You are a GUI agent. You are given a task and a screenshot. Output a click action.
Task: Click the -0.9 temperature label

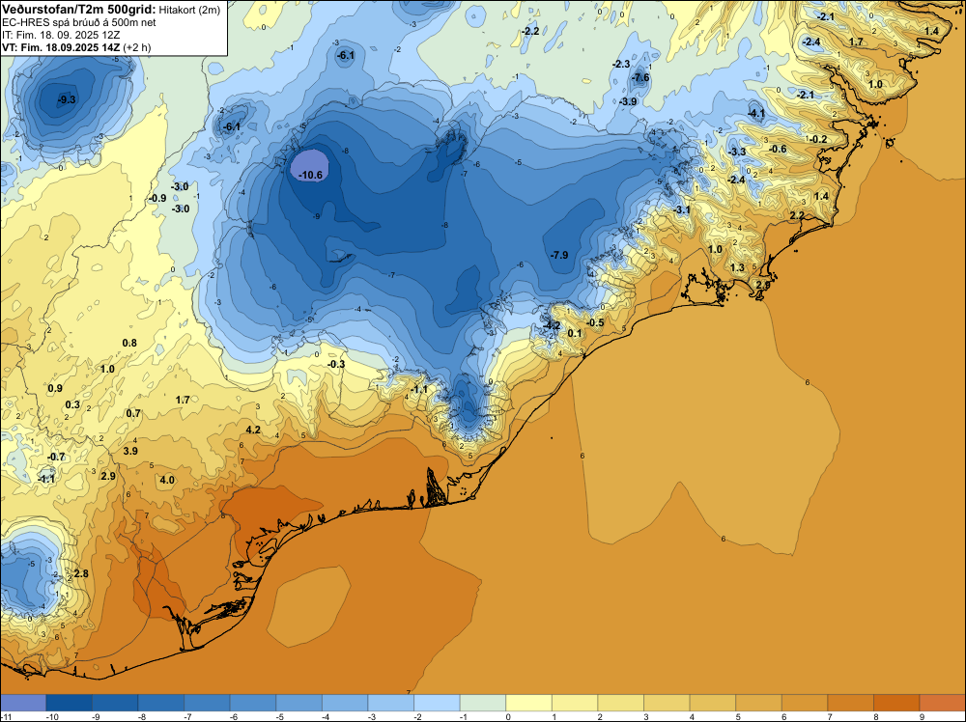click(157, 198)
